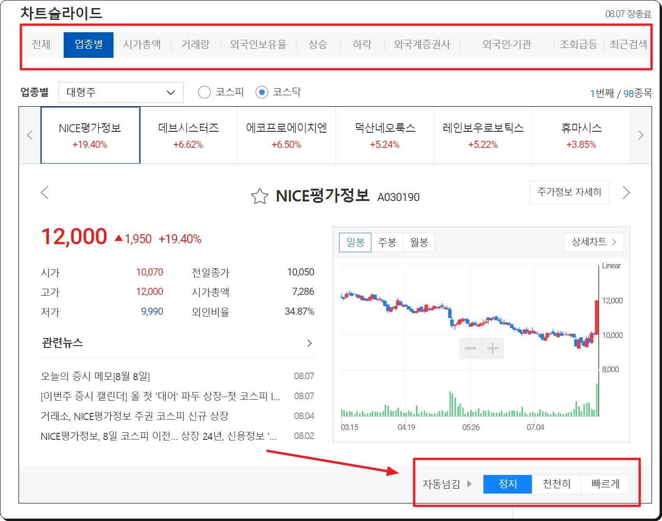Viewport: 662px width, 521px height.
Task: Click the 관련뉴스 heading
Action: point(62,343)
